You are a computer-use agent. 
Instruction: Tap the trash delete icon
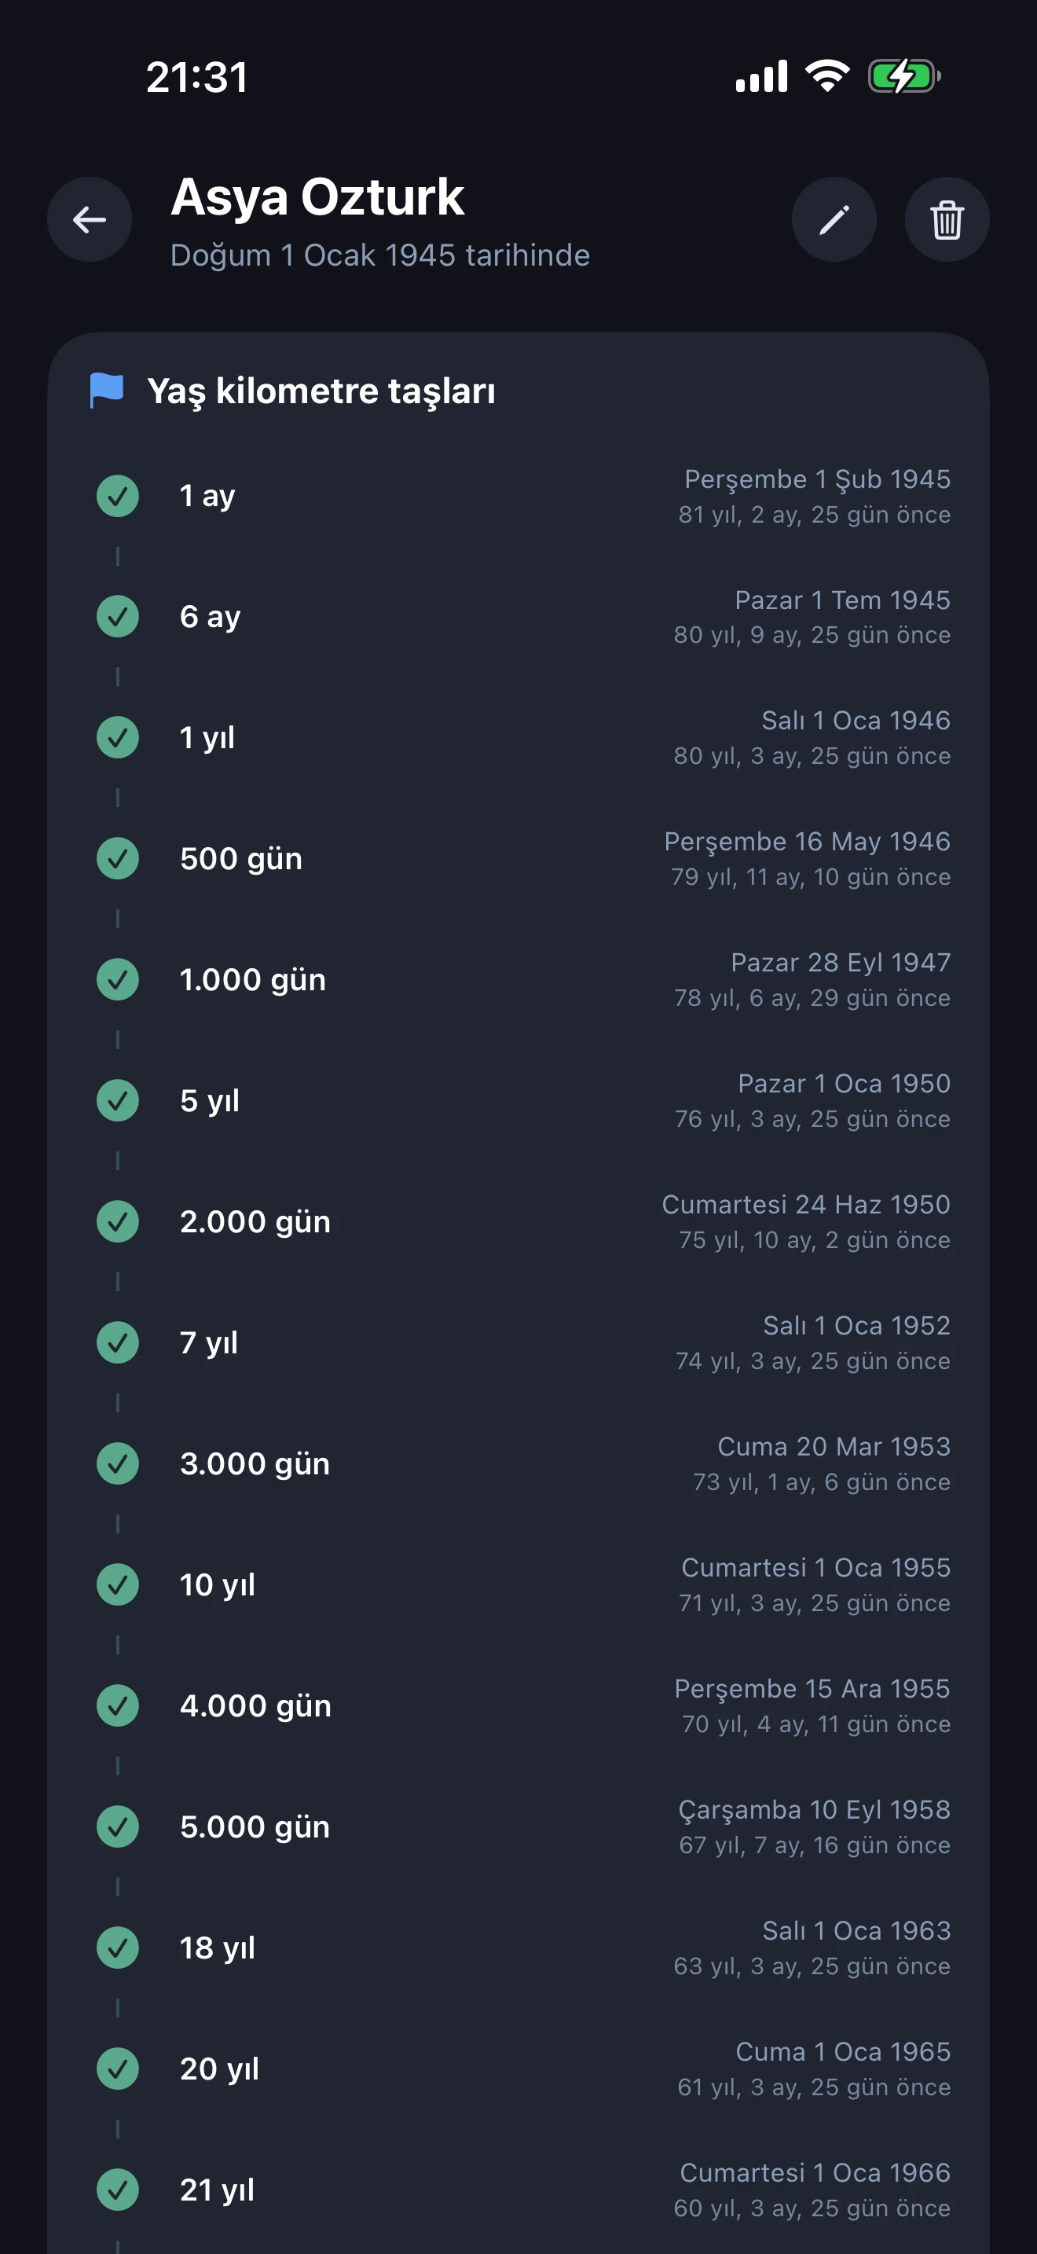point(946,219)
